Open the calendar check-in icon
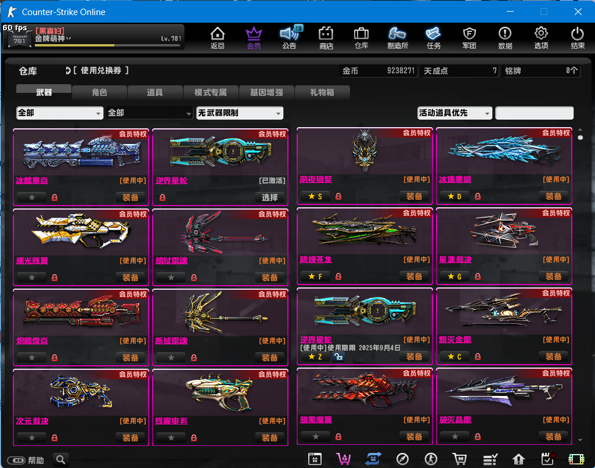The image size is (595, 468). [547, 459]
